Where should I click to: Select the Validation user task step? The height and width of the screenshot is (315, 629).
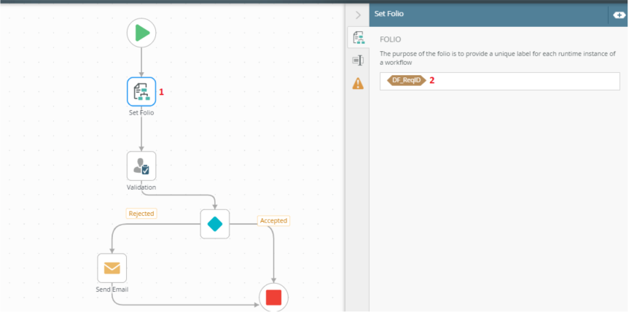pyautogui.click(x=141, y=166)
